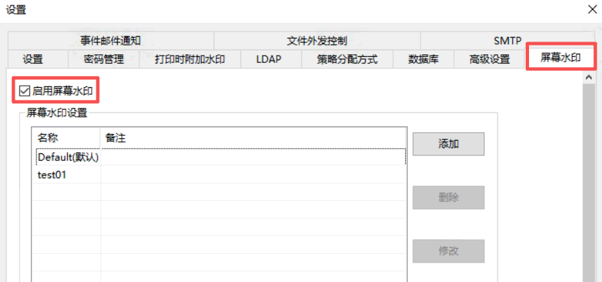Switch to the SMTP tab
Screen dimensions: 602x282
508,41
